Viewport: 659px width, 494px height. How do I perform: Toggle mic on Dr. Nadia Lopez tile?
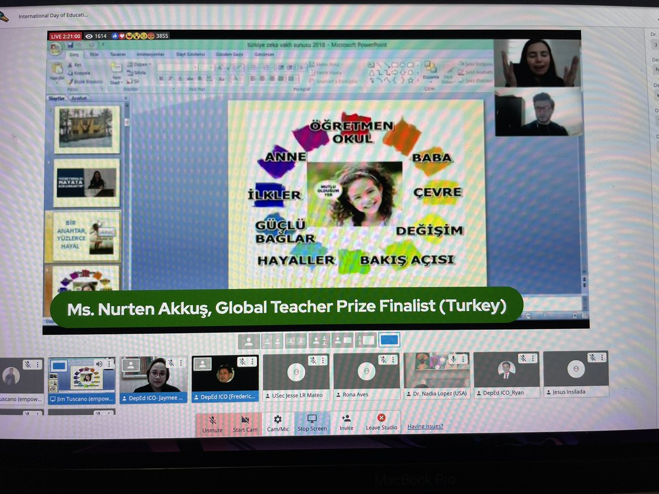454,359
